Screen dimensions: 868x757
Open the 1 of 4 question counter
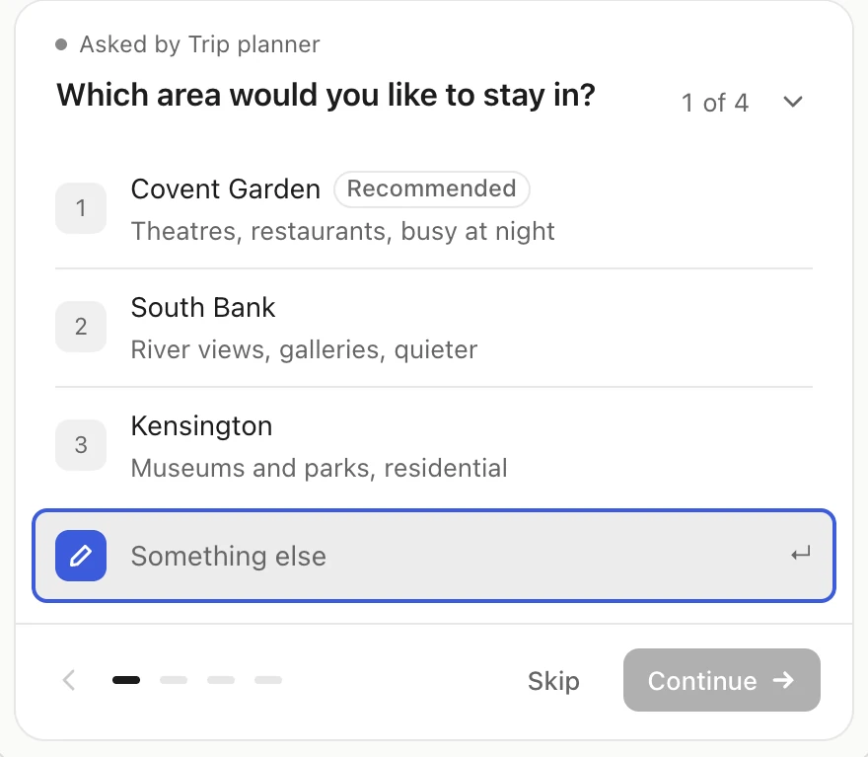click(715, 103)
